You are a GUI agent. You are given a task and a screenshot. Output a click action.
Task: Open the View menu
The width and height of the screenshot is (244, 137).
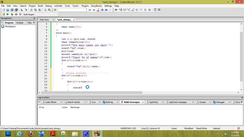[15, 6]
